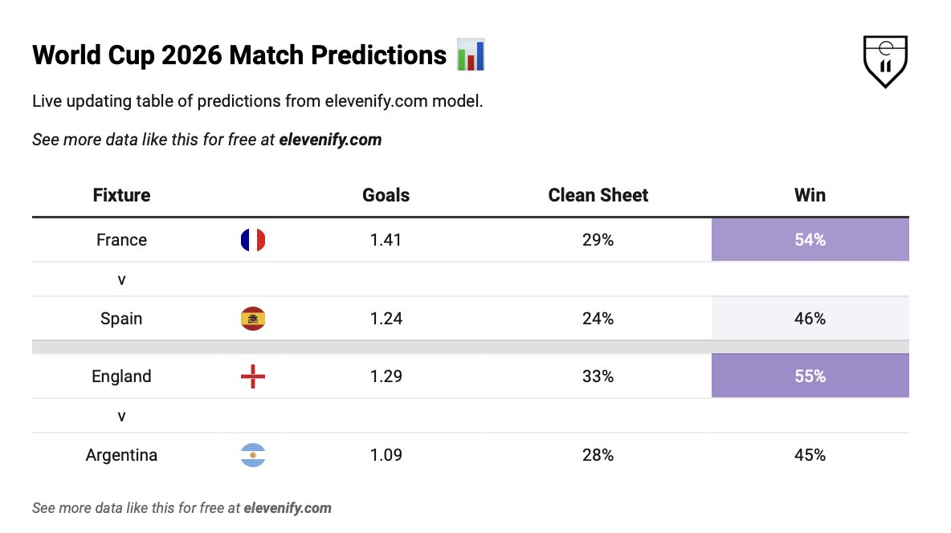951x533 pixels.
Task: Sort by the Goals column header
Action: click(x=386, y=195)
